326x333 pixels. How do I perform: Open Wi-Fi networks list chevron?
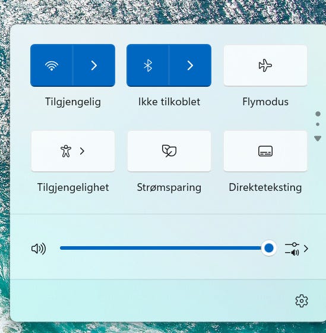tap(94, 65)
